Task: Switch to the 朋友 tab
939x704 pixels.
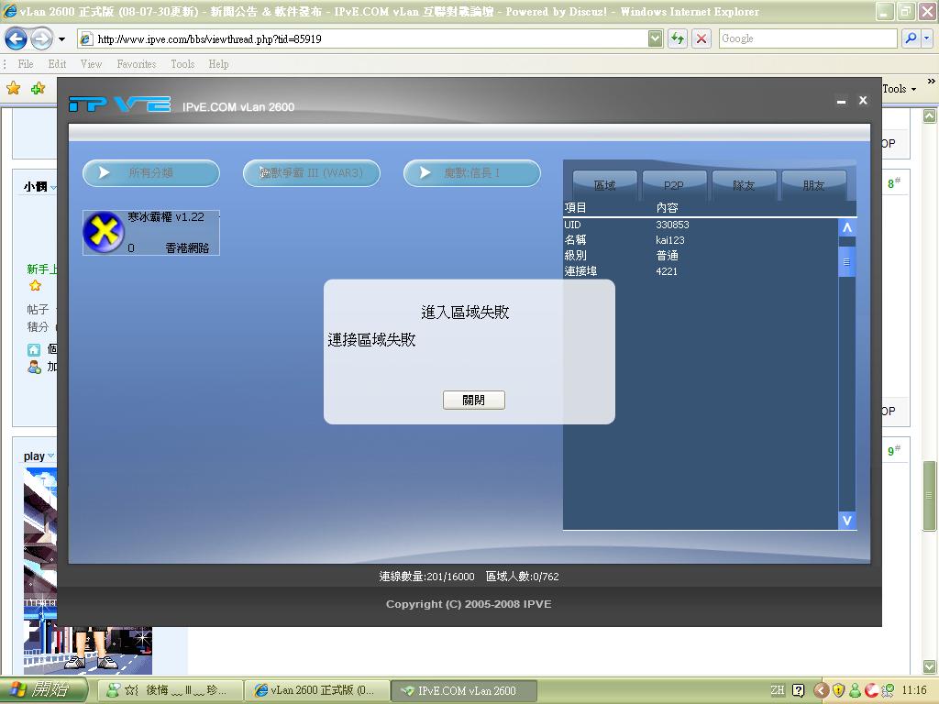Action: pos(813,185)
